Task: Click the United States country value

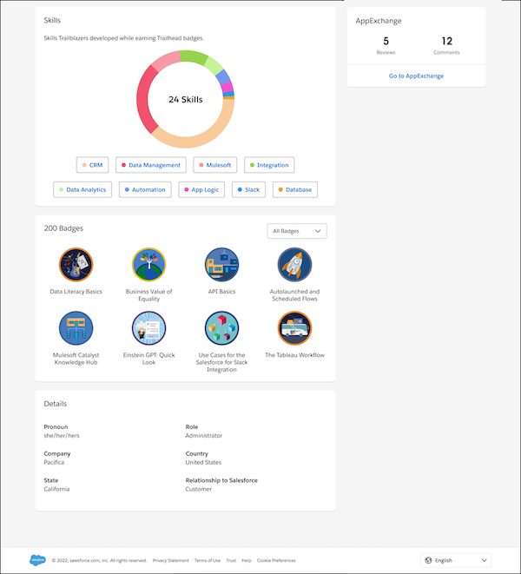Action: (203, 462)
